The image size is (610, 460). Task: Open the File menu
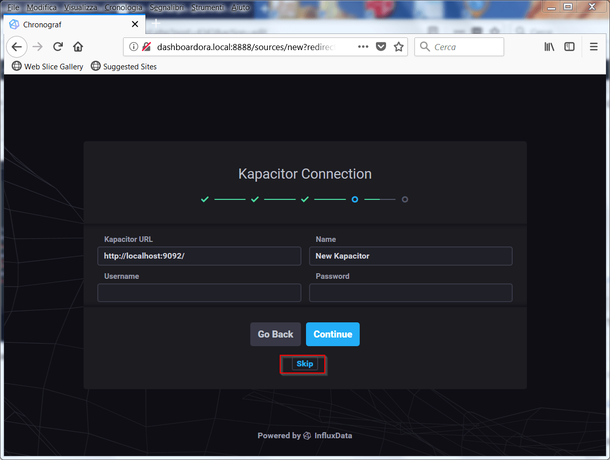pos(13,8)
